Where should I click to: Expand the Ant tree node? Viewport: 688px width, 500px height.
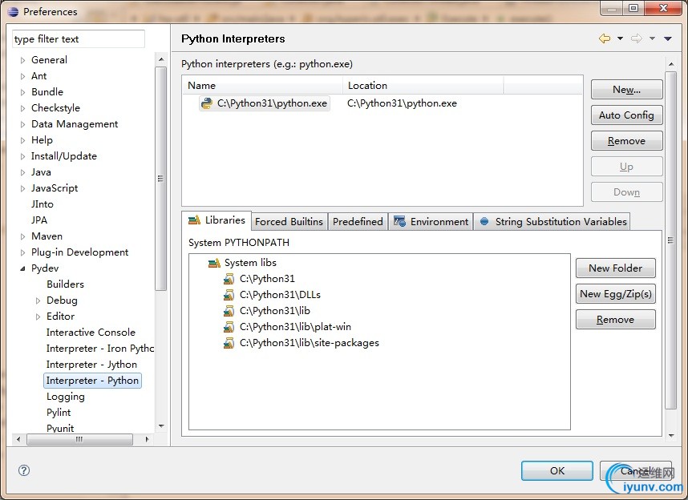(x=22, y=76)
